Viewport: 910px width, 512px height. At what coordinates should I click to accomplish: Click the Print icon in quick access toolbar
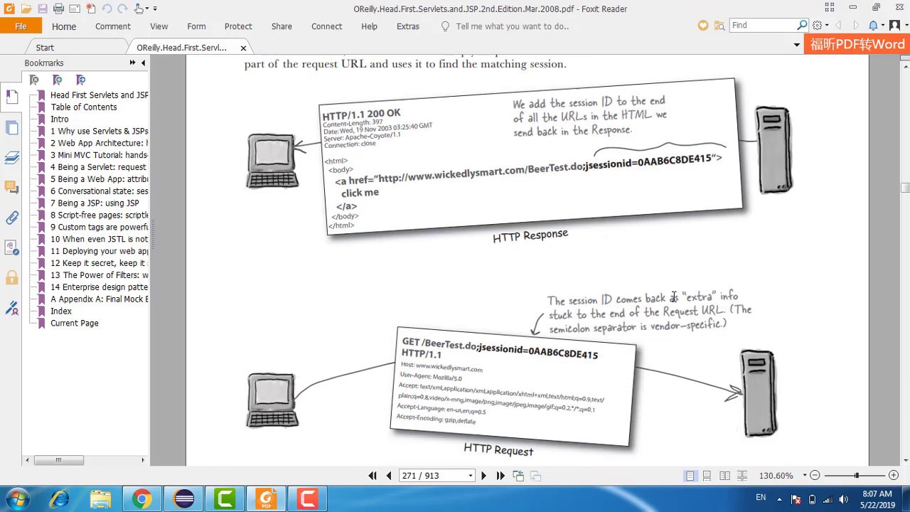pos(59,9)
